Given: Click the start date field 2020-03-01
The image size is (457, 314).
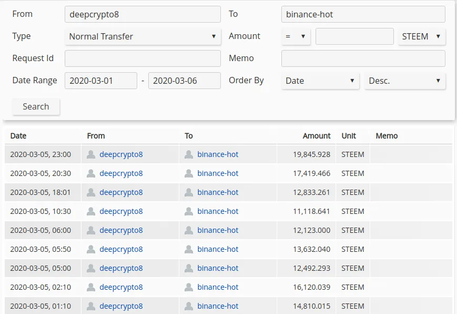Looking at the screenshot, I should point(101,81).
